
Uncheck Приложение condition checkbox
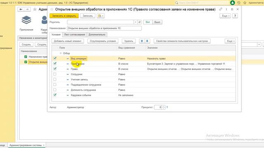point(55,64)
